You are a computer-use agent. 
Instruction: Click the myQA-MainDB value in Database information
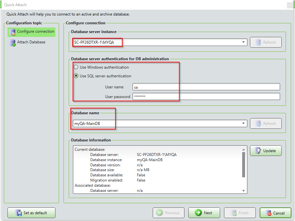(150, 160)
